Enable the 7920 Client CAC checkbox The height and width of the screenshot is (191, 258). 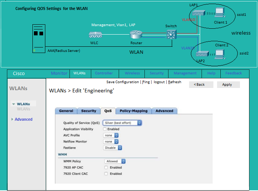pyautogui.click(x=106, y=174)
